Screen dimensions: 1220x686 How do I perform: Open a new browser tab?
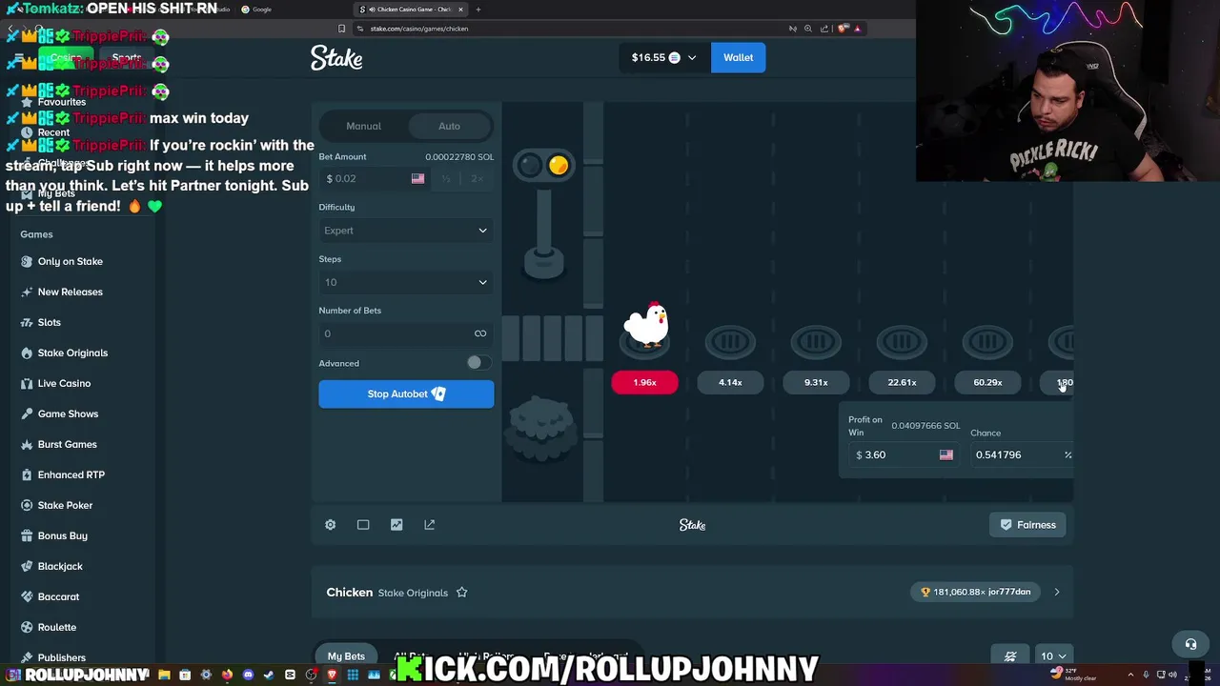pos(478,10)
